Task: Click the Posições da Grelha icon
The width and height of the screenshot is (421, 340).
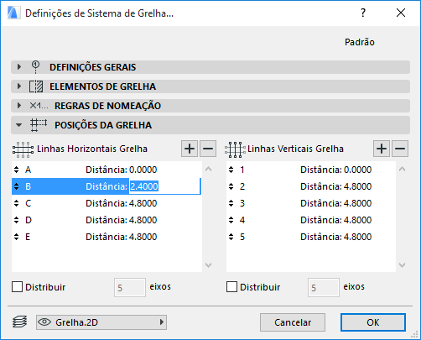Action: 39,125
